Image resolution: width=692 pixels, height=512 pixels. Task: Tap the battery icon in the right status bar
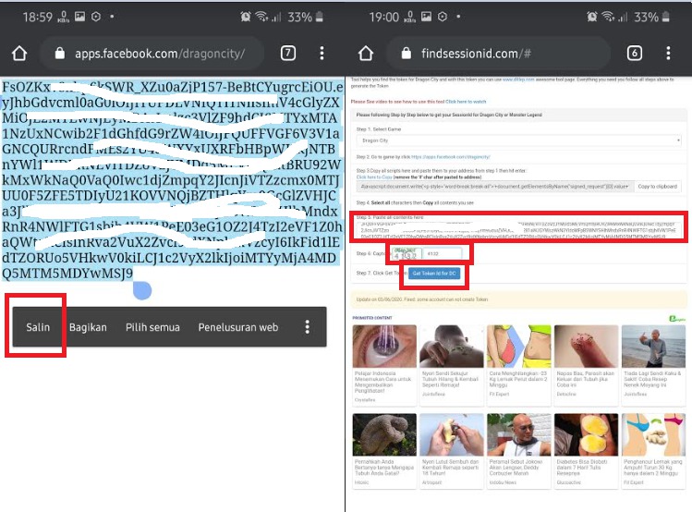point(665,17)
